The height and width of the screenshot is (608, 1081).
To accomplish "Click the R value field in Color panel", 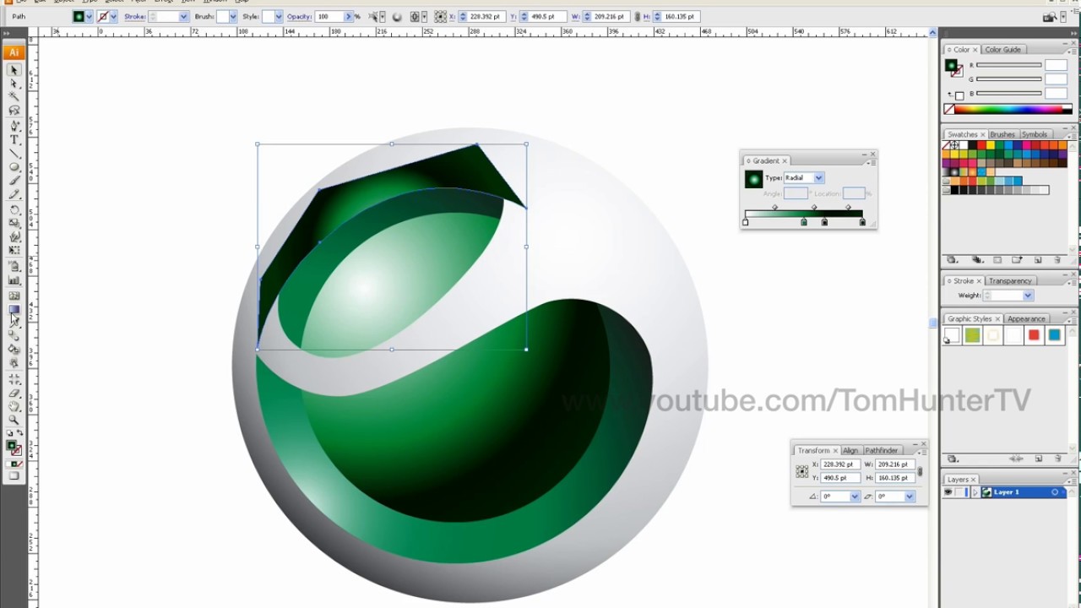I will pyautogui.click(x=1057, y=65).
